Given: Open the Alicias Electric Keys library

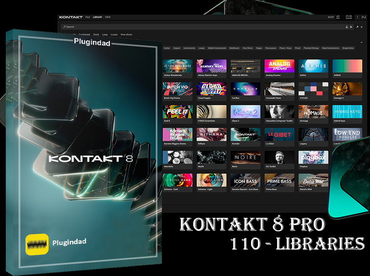Looking at the screenshot, I should tap(211, 69).
